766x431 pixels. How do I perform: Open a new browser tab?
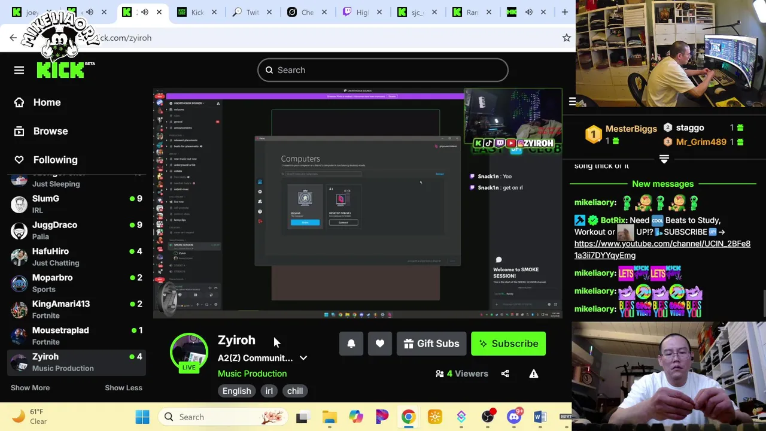[x=564, y=12]
